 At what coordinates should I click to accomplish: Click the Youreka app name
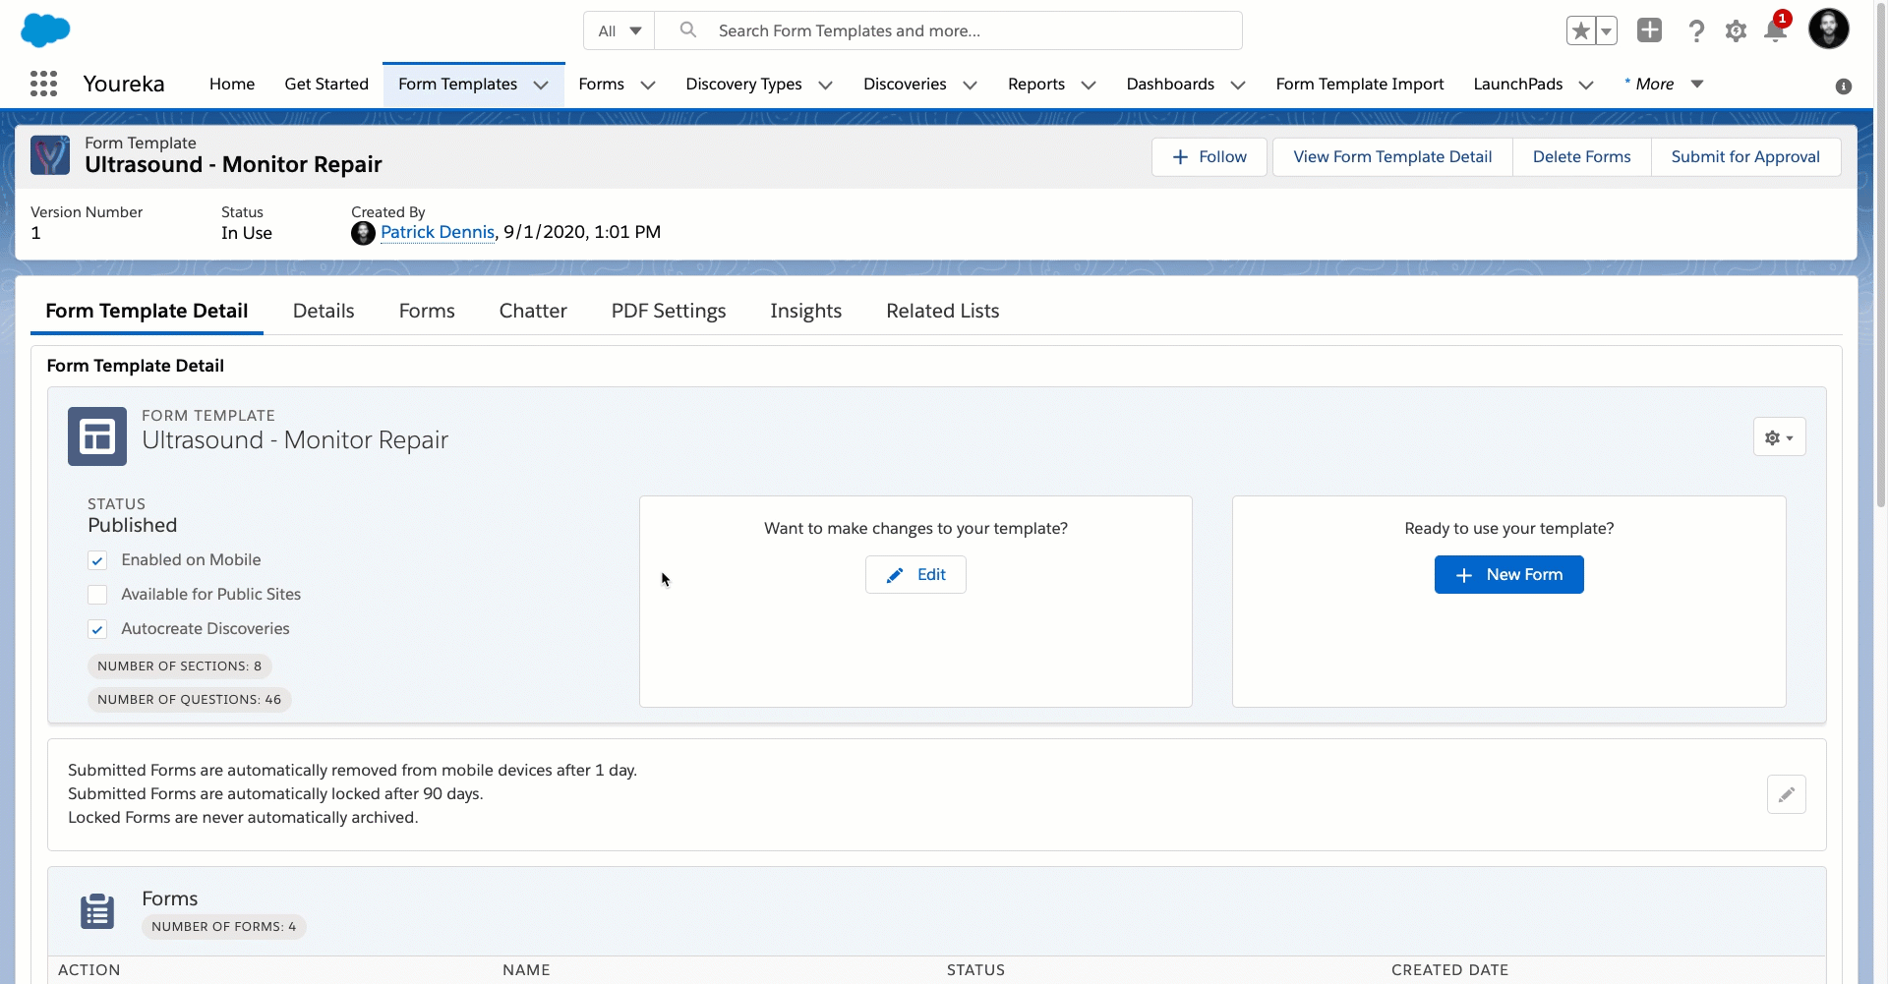124,85
